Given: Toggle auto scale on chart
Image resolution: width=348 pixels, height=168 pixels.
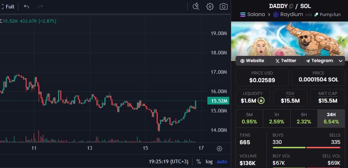Looking at the screenshot, I should [222, 162].
